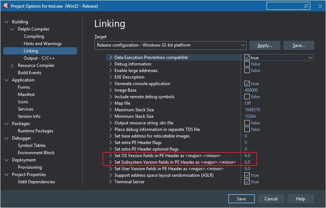Collapse the Deployment tree node
The height and width of the screenshot is (208, 326).
(x=7, y=160)
